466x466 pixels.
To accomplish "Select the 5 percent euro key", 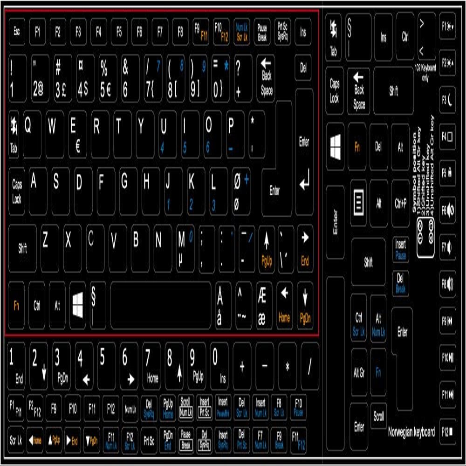I will (108, 78).
